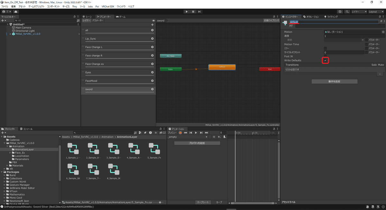This screenshot has height=210, width=386.
Task: Toggle the Write Defaults checkbox
Action: pos(325,60)
